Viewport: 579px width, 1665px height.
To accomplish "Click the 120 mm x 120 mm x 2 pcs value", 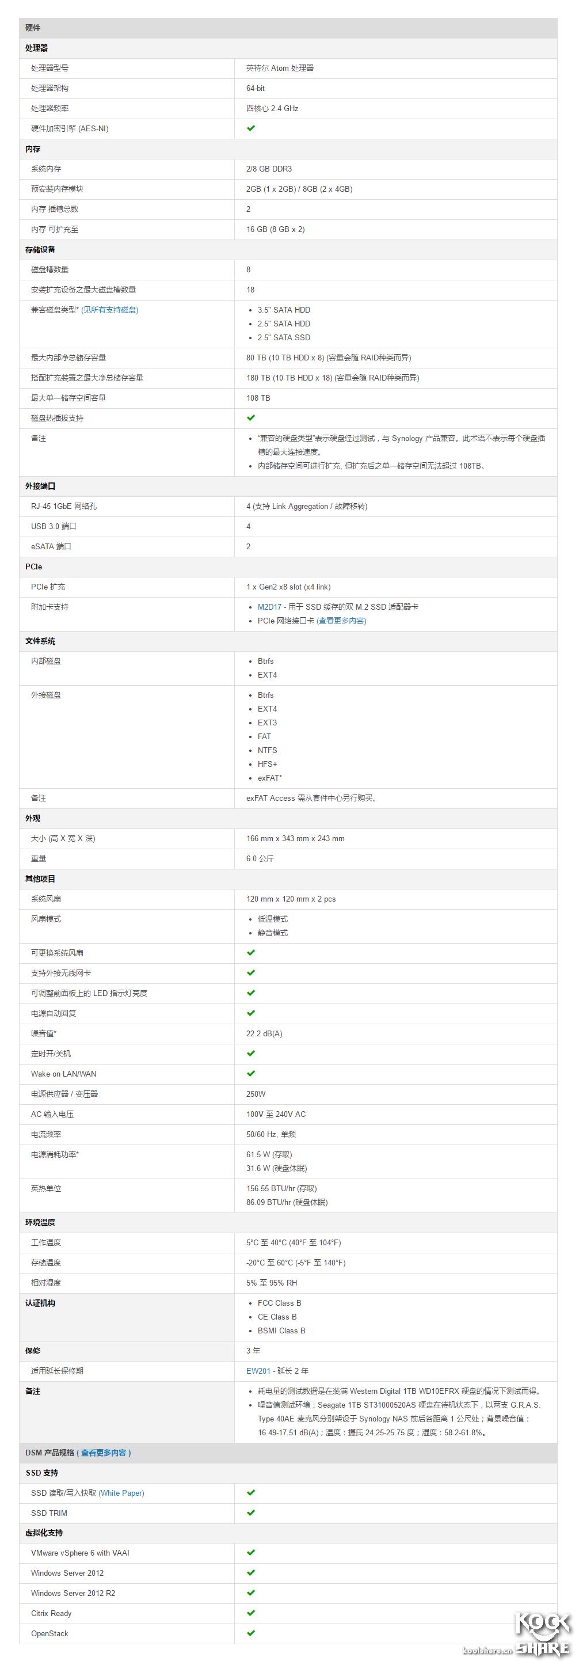I will point(291,899).
